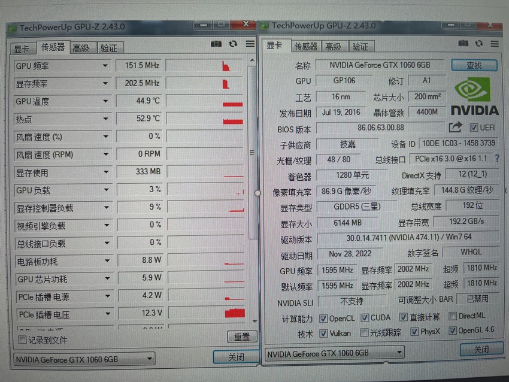Open the GPU 芯片功耗 sensor dropdown
This screenshot has height=382, width=509.
[x=107, y=278]
